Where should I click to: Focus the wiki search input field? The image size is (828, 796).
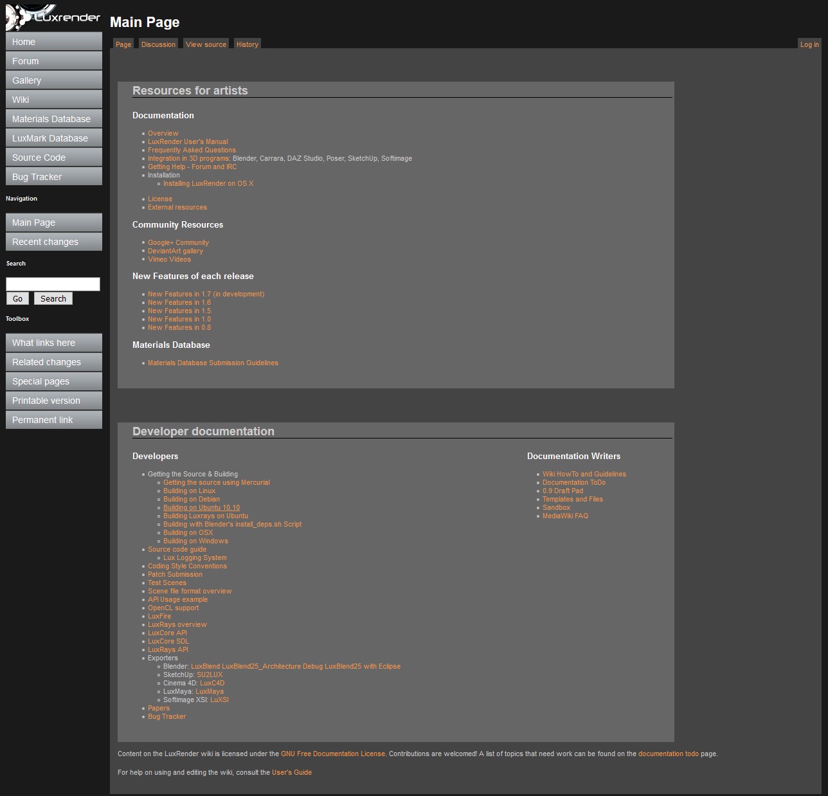click(53, 284)
